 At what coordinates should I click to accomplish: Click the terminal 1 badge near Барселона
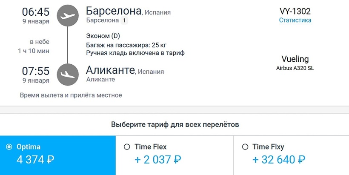coord(124,20)
